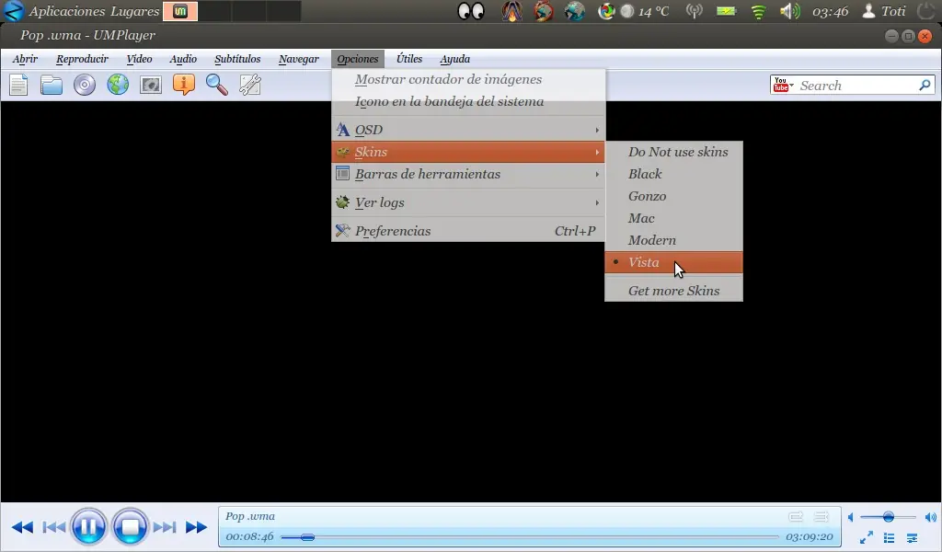Click the magnifying glass toolbar icon
The width and height of the screenshot is (942, 552).
point(217,85)
